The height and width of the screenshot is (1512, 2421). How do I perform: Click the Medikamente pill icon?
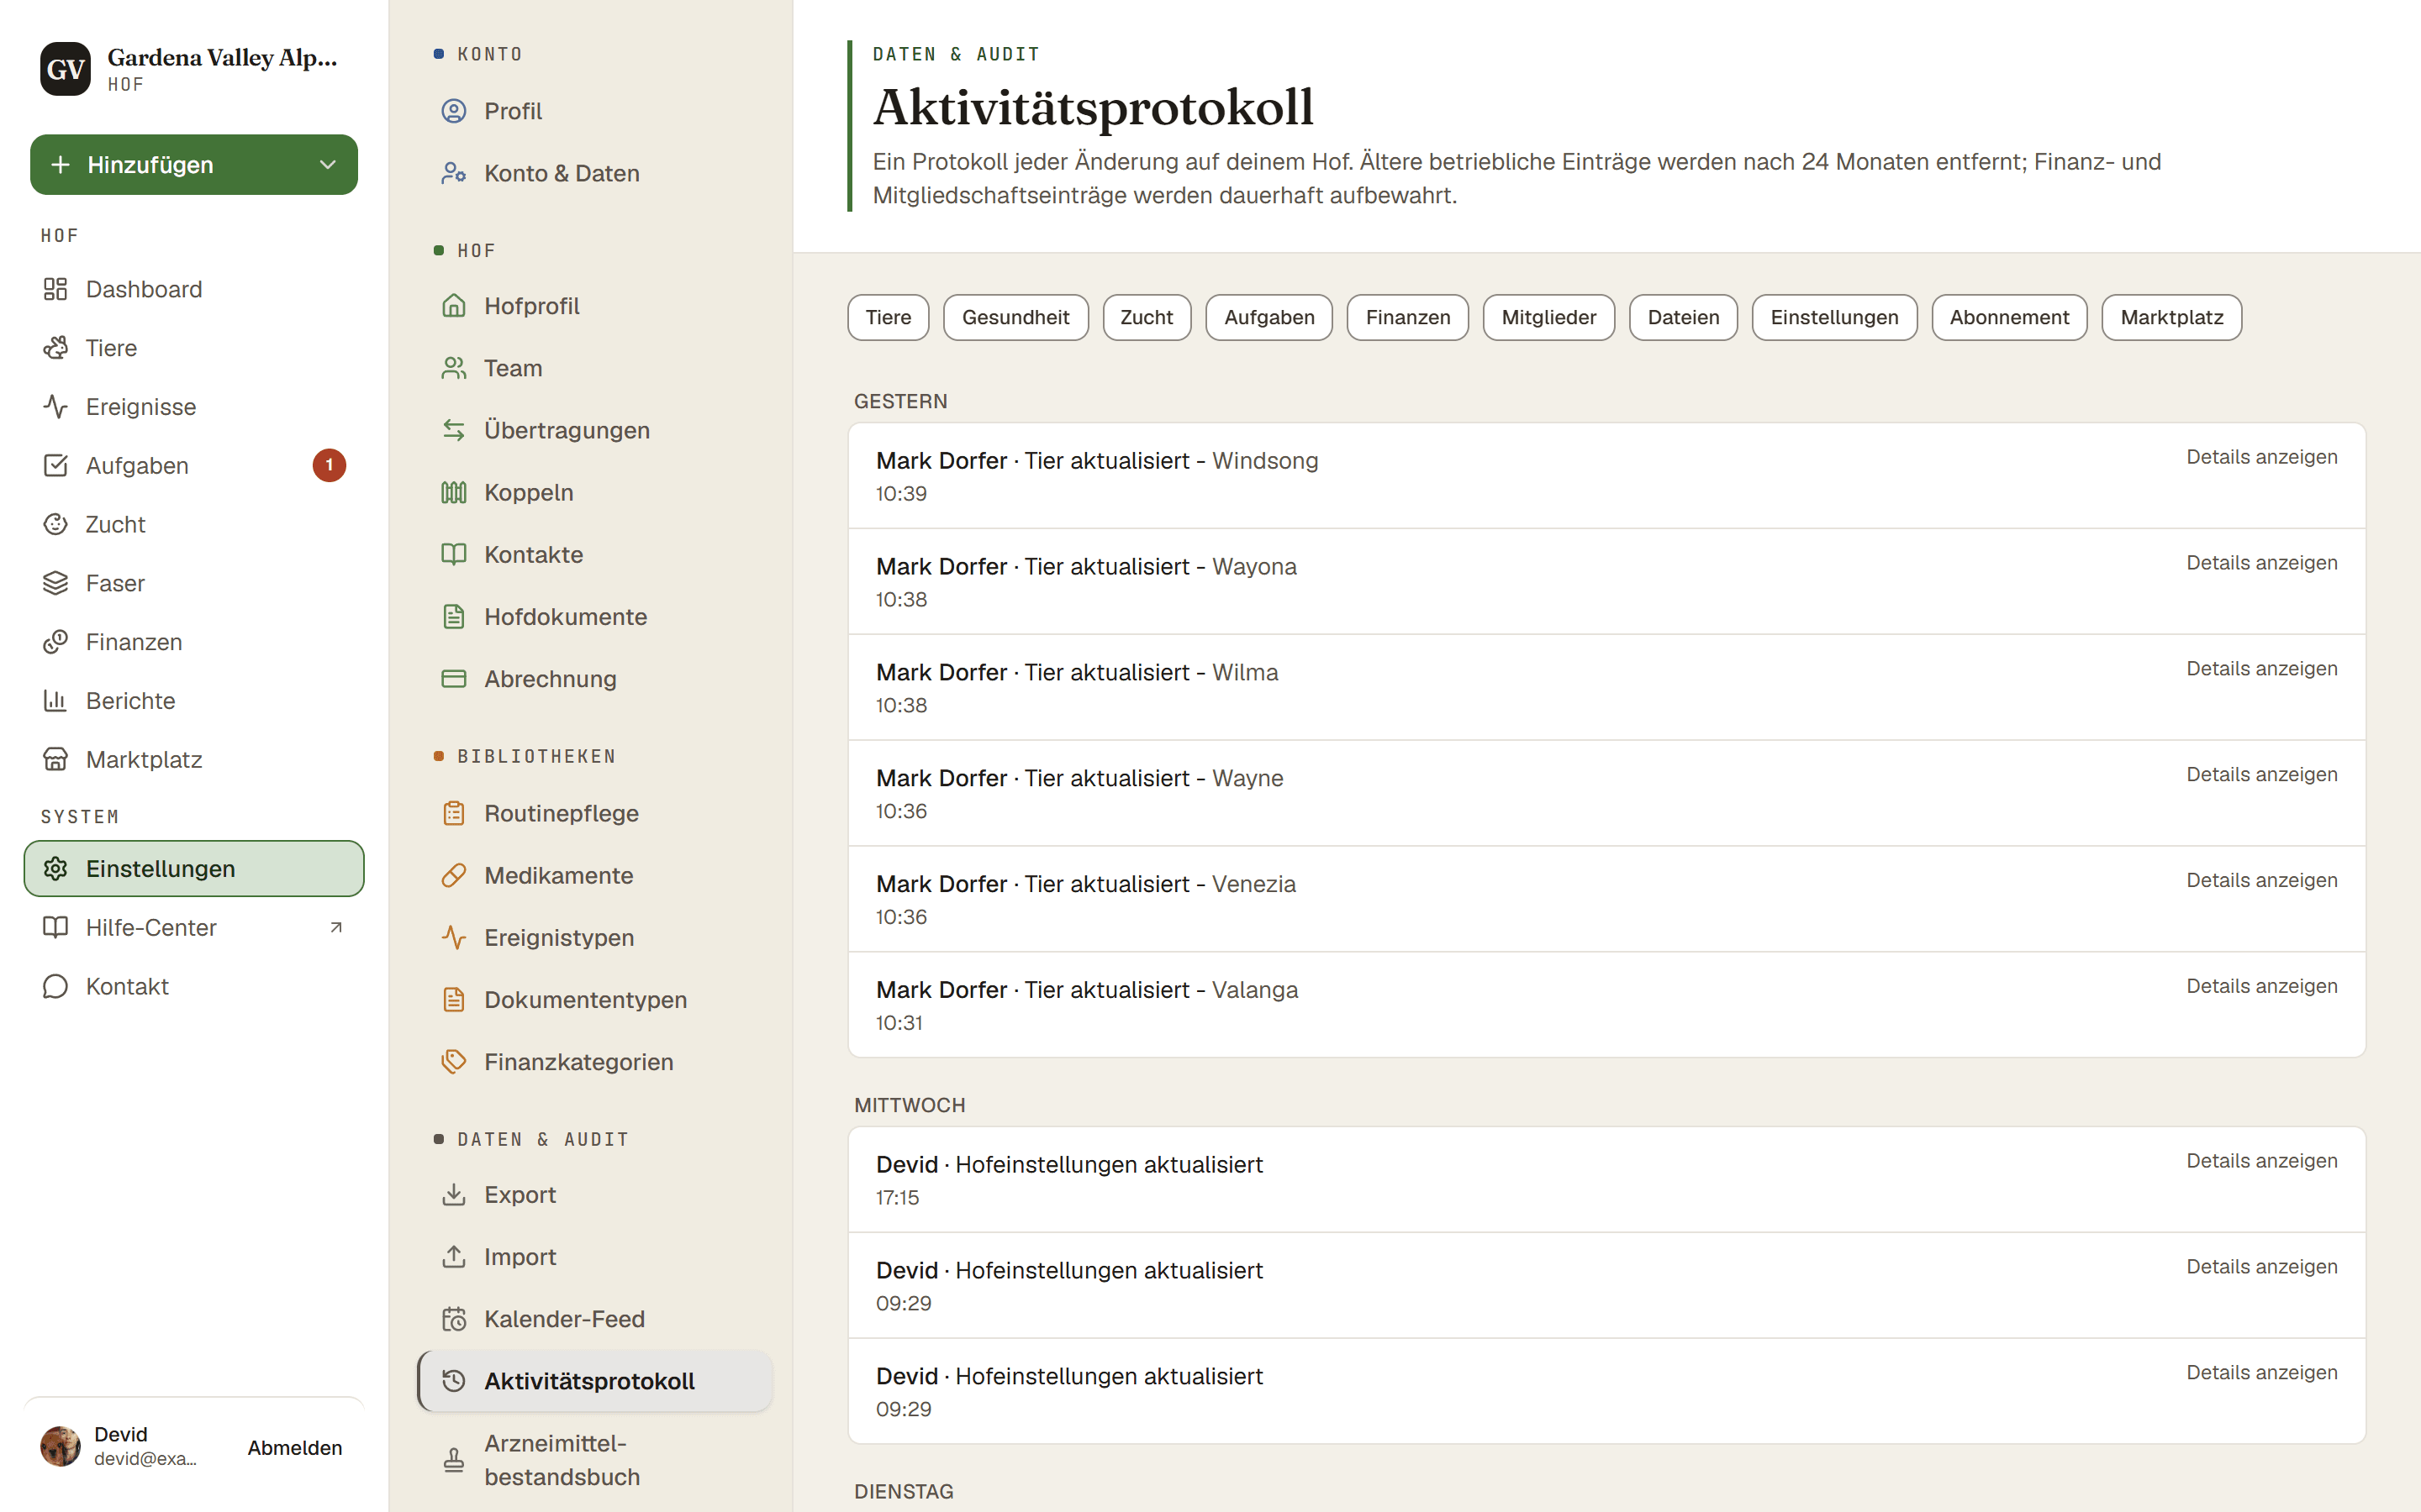(454, 876)
